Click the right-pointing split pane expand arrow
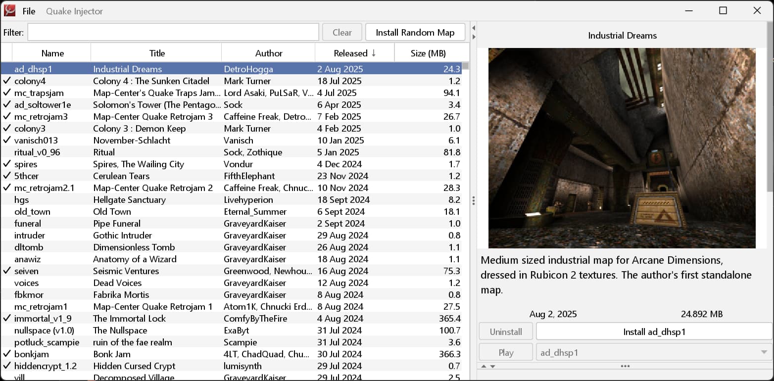This screenshot has width=774, height=381. [474, 37]
